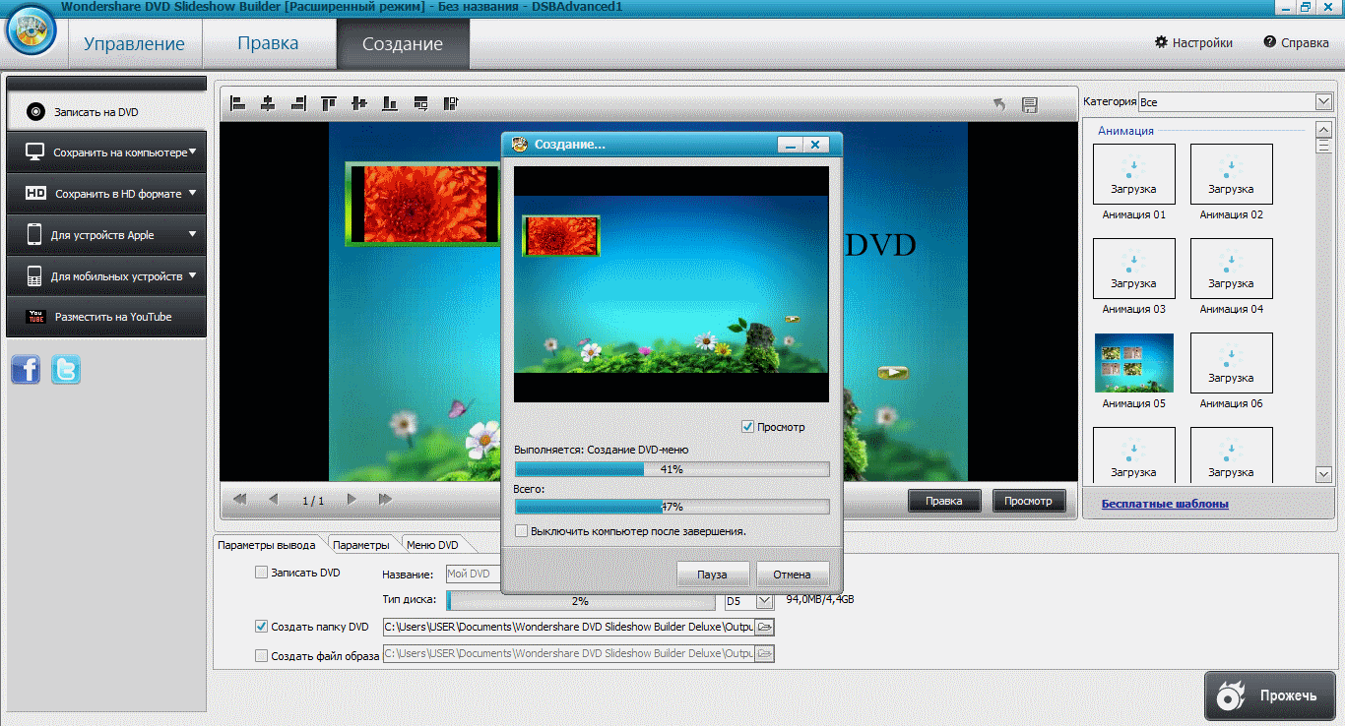Browse folder icon for image file path
Screen dimensions: 1345x726
(x=765, y=653)
